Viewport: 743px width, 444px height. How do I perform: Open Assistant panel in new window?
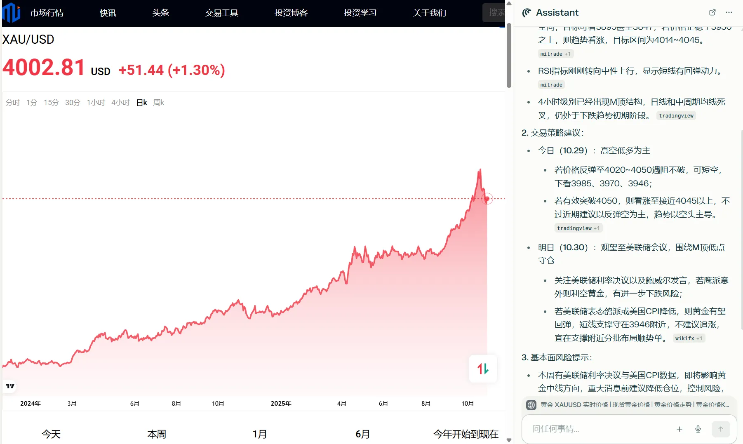click(x=712, y=12)
